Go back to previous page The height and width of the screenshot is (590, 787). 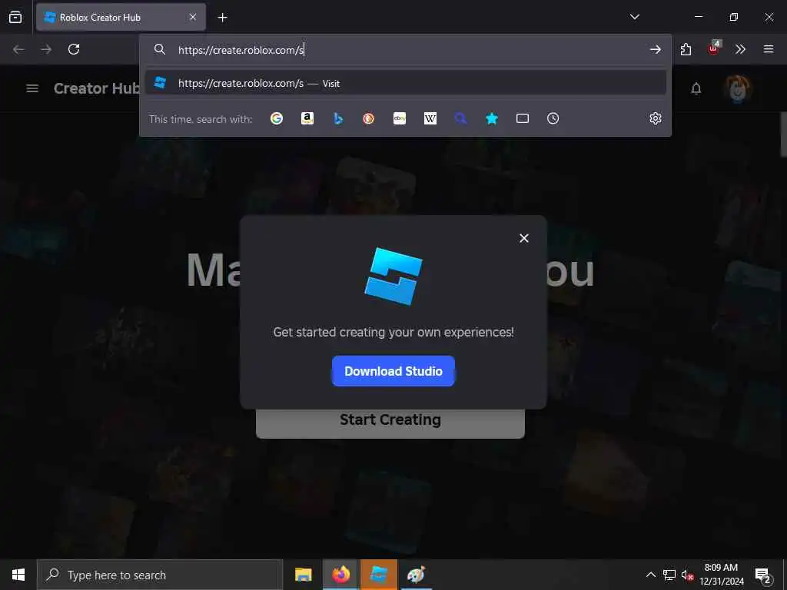pos(18,49)
